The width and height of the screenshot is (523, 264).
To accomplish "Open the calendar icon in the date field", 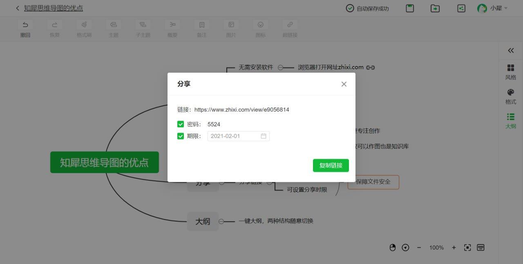I will [x=264, y=136].
